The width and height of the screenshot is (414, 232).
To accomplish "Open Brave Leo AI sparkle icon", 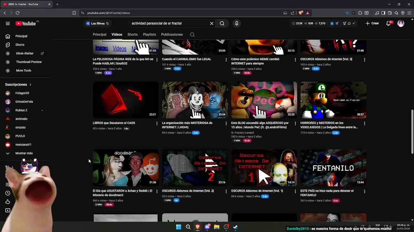I will click(396, 13).
